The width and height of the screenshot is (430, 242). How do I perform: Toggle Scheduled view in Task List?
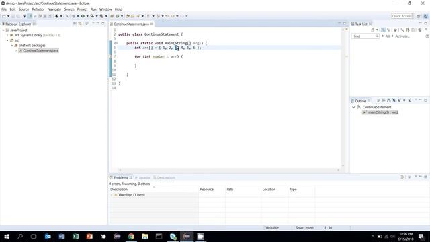(388, 30)
